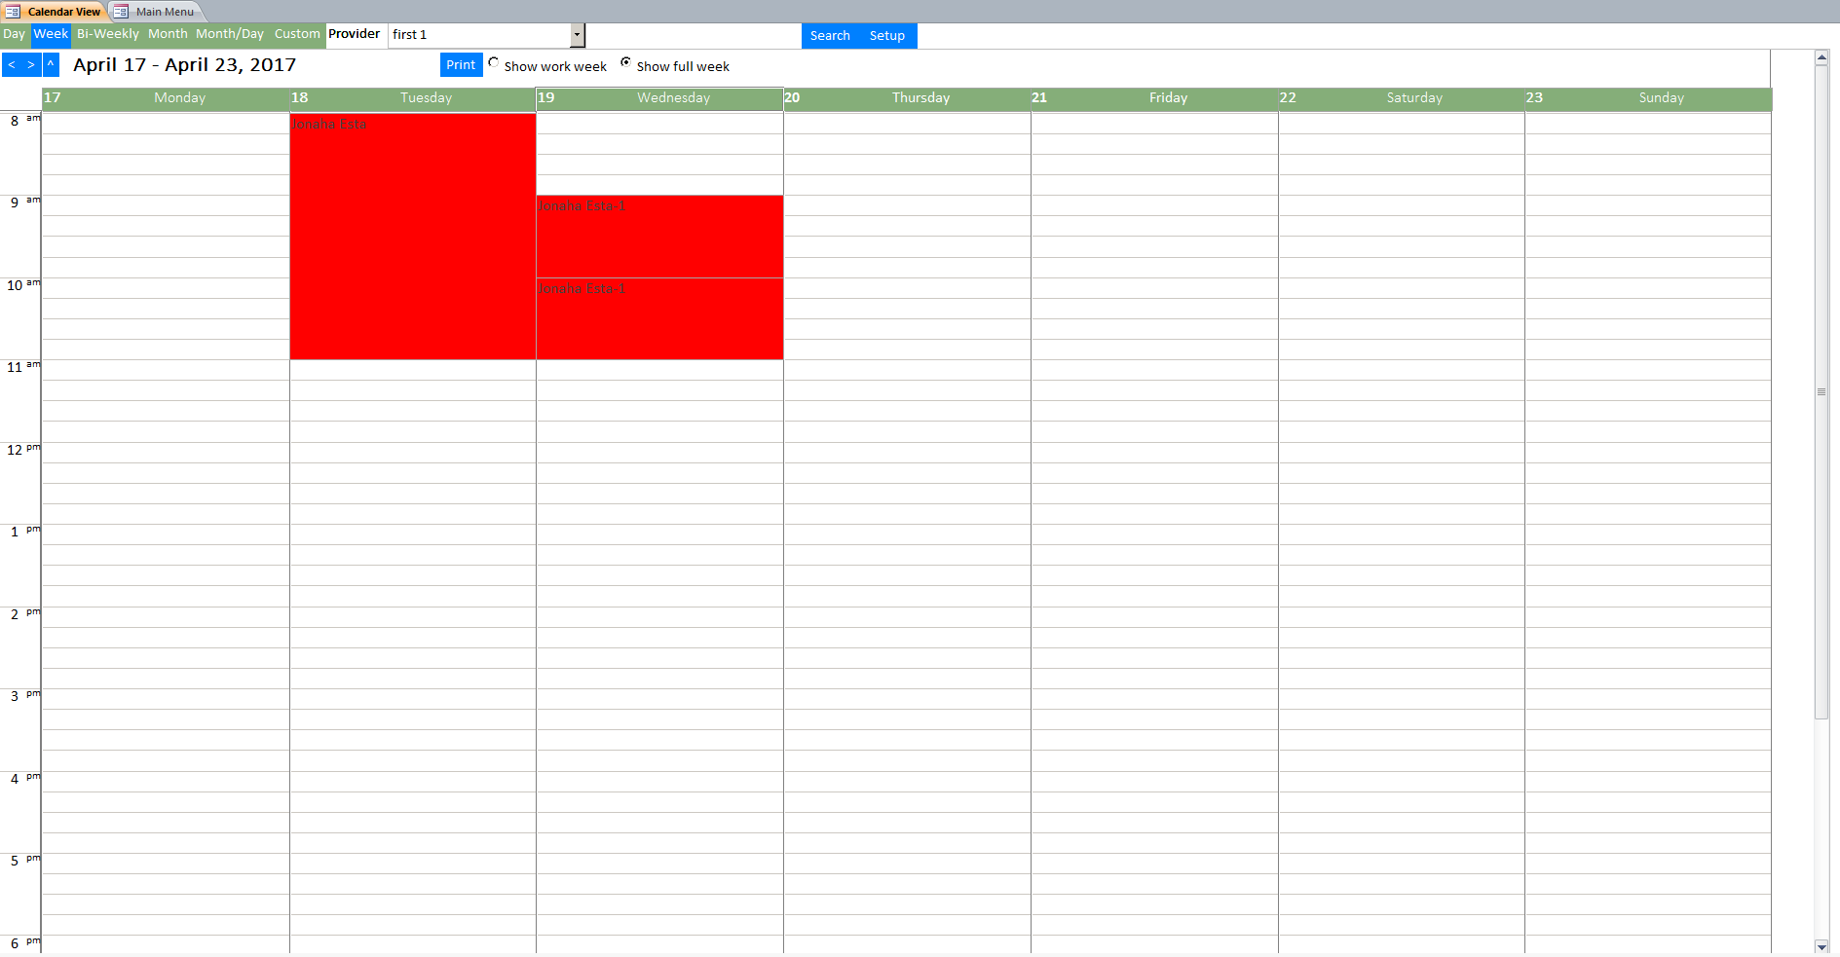Screen dimensions: 1840x957
Task: Choose the Month/Day view
Action: [230, 34]
